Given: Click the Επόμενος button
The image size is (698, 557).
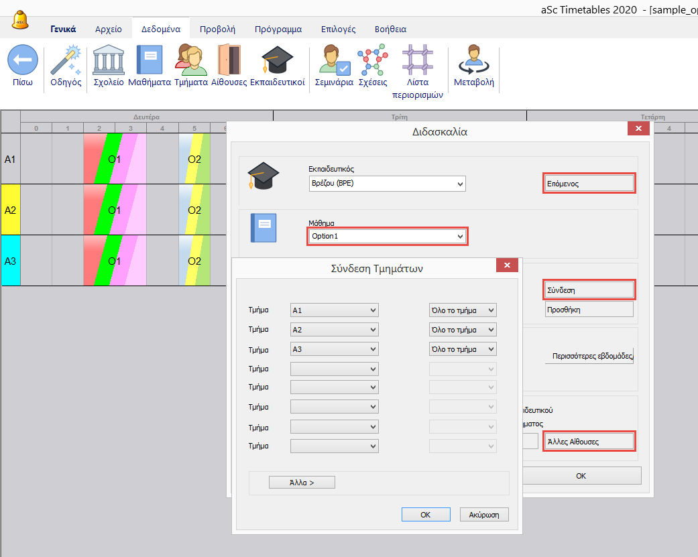Looking at the screenshot, I should (589, 183).
